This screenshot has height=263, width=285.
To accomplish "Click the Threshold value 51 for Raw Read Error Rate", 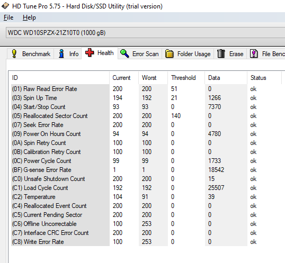I will tap(174, 89).
